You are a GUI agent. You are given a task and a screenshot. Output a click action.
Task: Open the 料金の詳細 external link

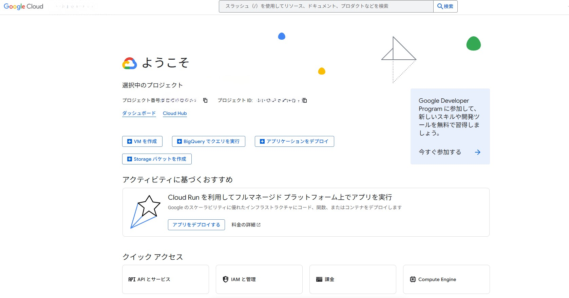[246, 225]
